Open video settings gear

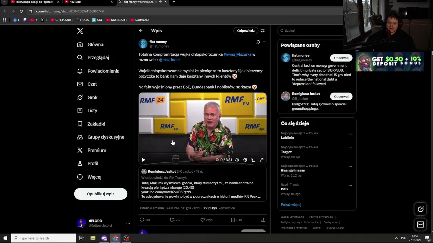click(245, 160)
